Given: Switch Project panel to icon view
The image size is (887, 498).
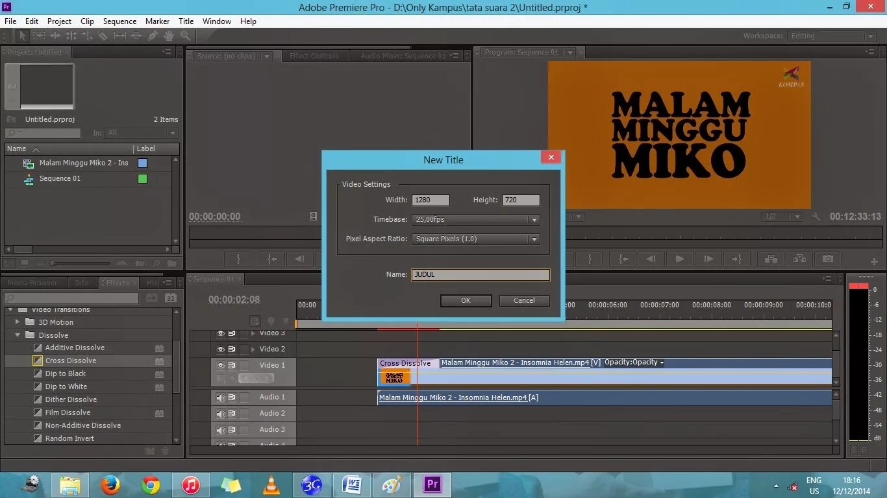Looking at the screenshot, I should click(25, 263).
